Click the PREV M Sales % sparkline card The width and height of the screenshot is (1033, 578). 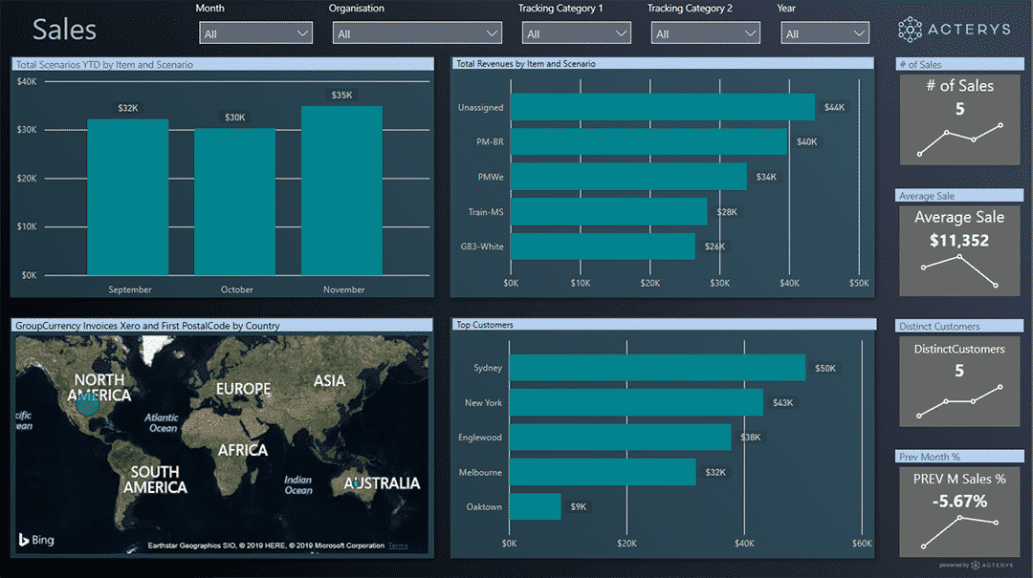point(959,509)
